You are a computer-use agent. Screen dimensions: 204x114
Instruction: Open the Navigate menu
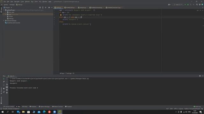point(17,2)
